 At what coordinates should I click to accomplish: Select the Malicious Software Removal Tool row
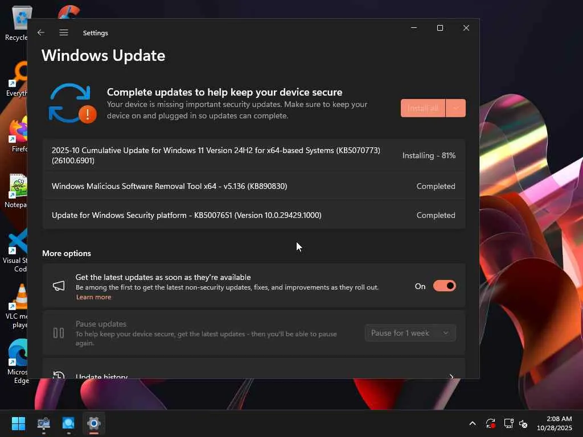pyautogui.click(x=254, y=186)
